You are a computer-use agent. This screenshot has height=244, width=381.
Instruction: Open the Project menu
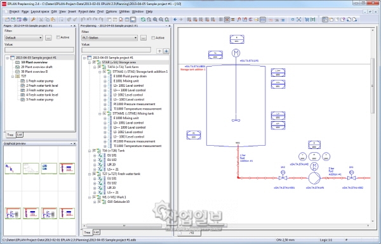click(15, 11)
